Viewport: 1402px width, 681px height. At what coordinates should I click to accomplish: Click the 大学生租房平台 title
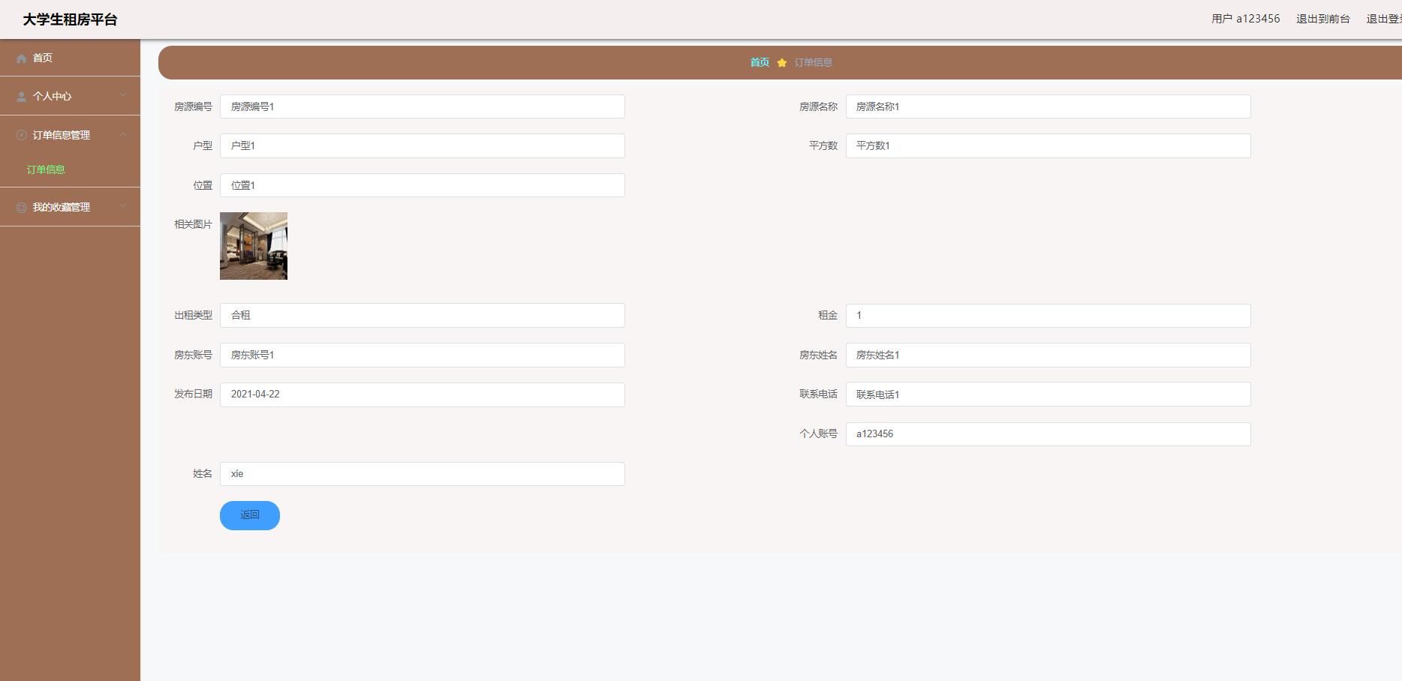(70, 19)
